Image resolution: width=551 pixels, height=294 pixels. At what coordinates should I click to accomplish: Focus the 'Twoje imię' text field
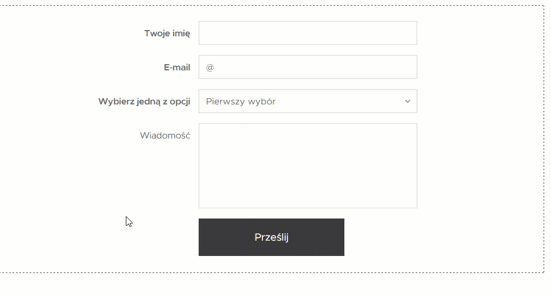click(x=308, y=33)
